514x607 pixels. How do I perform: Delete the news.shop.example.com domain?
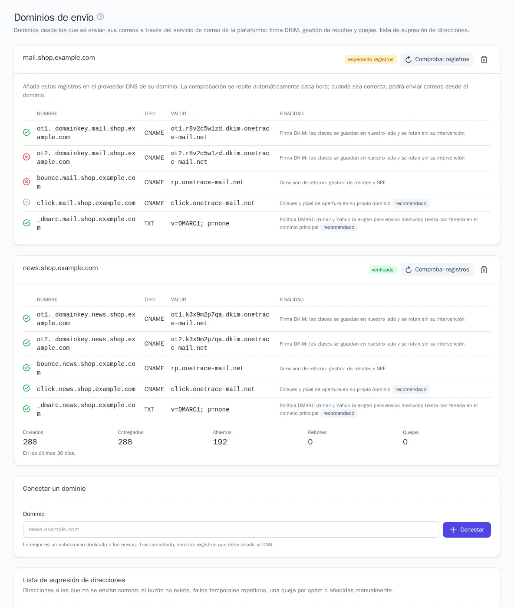(x=484, y=270)
